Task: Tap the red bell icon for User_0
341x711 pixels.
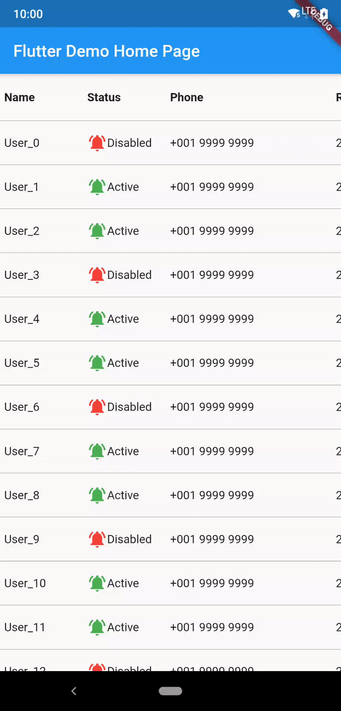Action: pos(97,143)
